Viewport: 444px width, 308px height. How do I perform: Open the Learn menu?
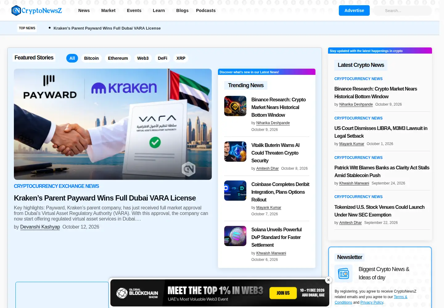point(159,10)
